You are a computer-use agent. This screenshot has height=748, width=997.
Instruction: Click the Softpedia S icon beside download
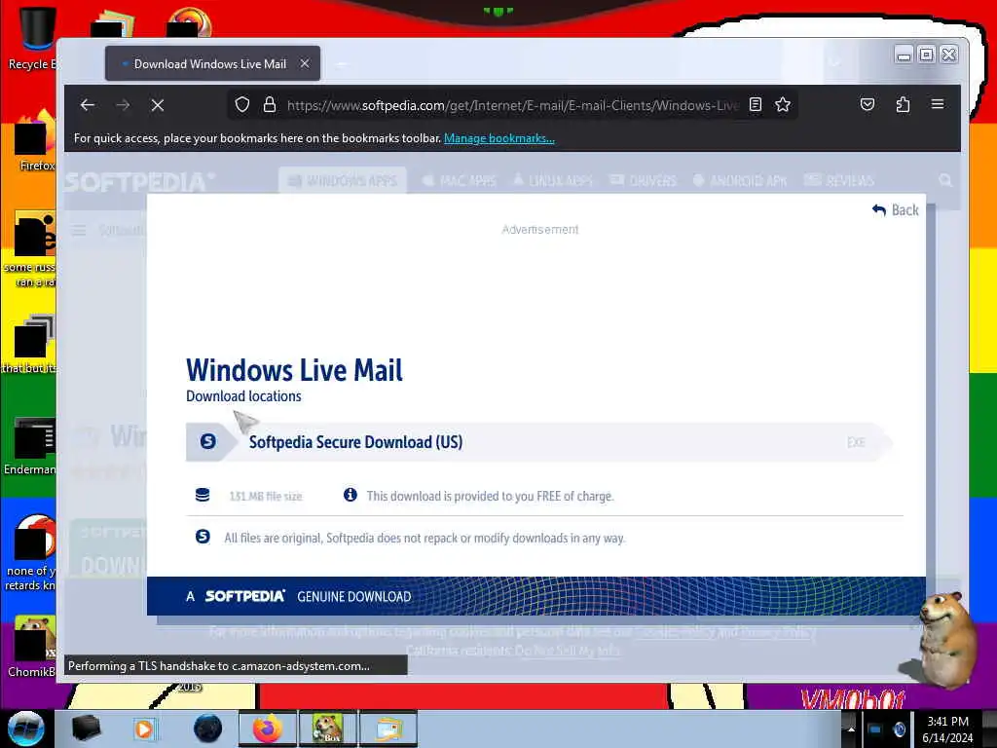click(208, 441)
